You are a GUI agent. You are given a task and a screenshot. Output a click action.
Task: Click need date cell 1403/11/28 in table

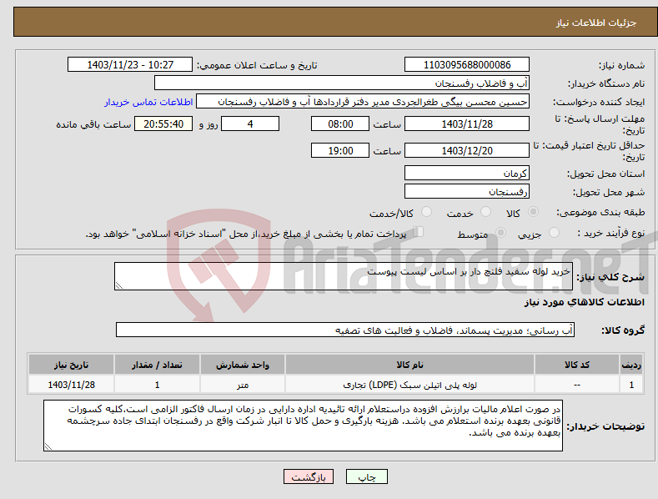pos(72,385)
